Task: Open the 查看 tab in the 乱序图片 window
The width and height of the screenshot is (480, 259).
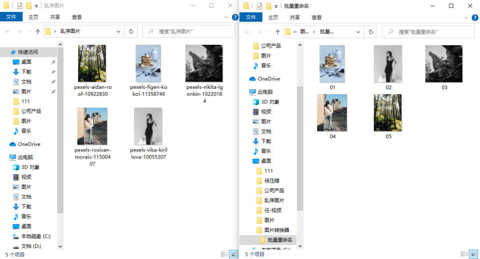Action: pos(77,17)
